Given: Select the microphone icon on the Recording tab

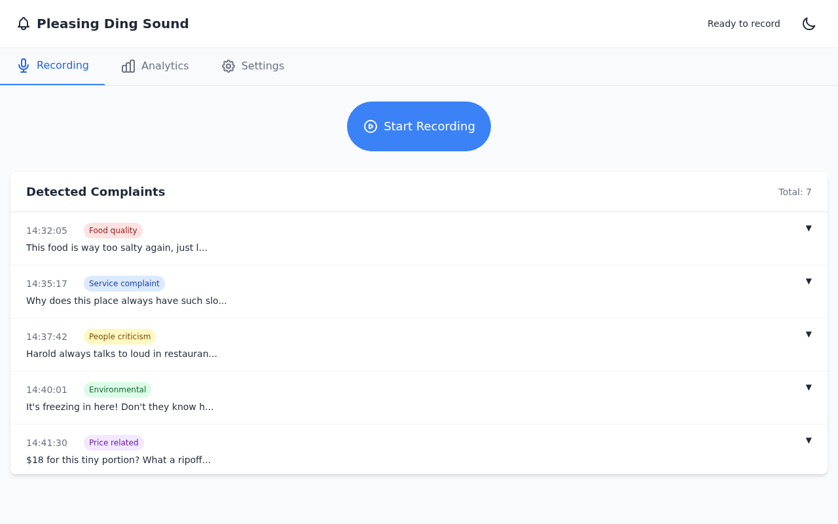Looking at the screenshot, I should tap(24, 65).
